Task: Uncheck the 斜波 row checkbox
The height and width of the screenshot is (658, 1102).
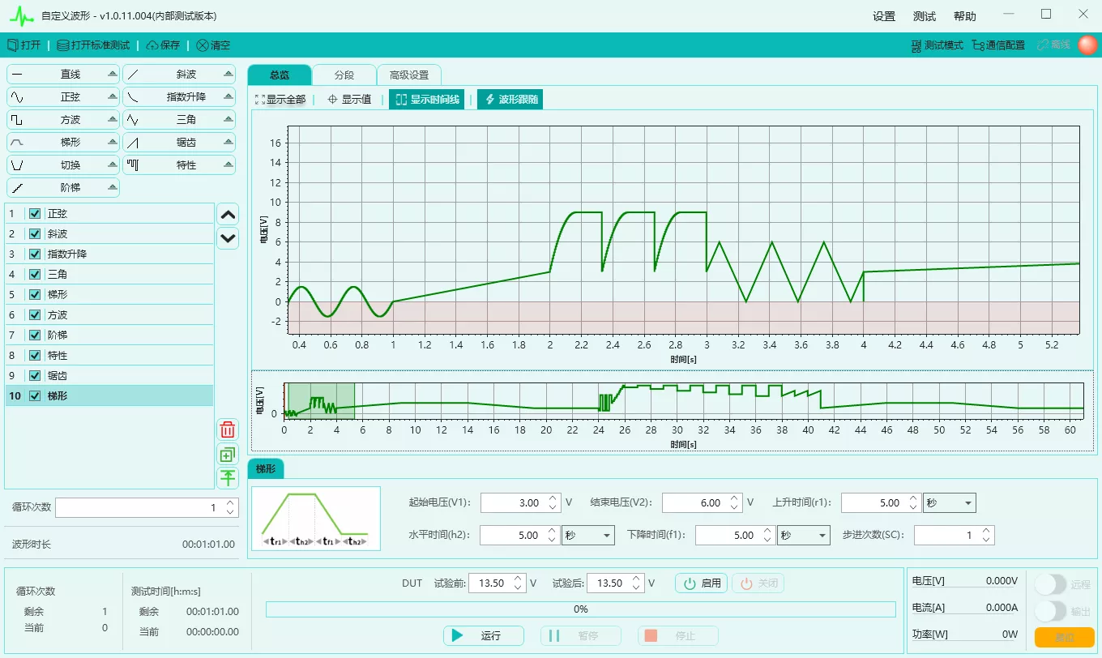Action: 35,234
